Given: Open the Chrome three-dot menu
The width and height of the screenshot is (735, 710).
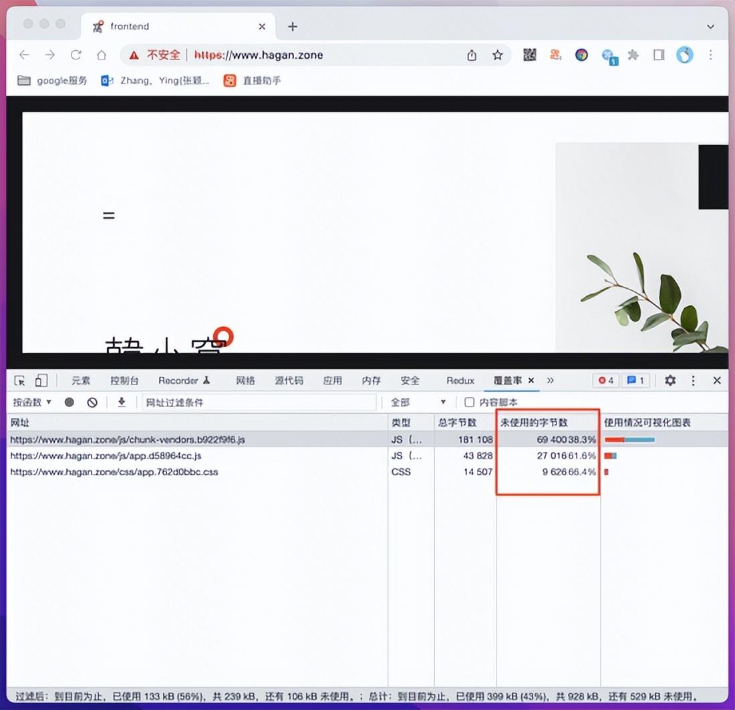Looking at the screenshot, I should [711, 55].
